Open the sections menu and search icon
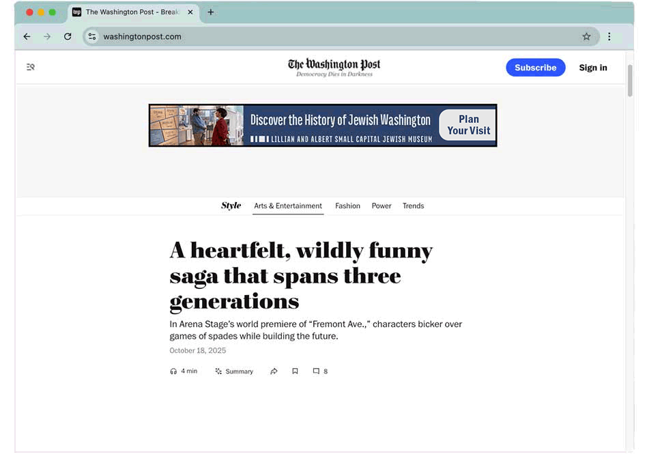 pyautogui.click(x=31, y=67)
